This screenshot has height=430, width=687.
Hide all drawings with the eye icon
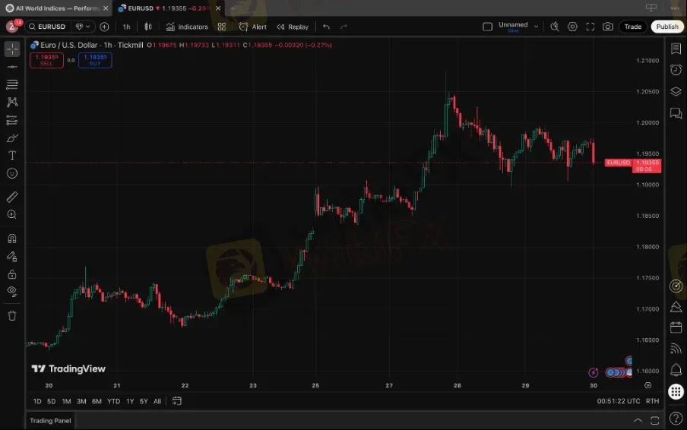pyautogui.click(x=12, y=291)
